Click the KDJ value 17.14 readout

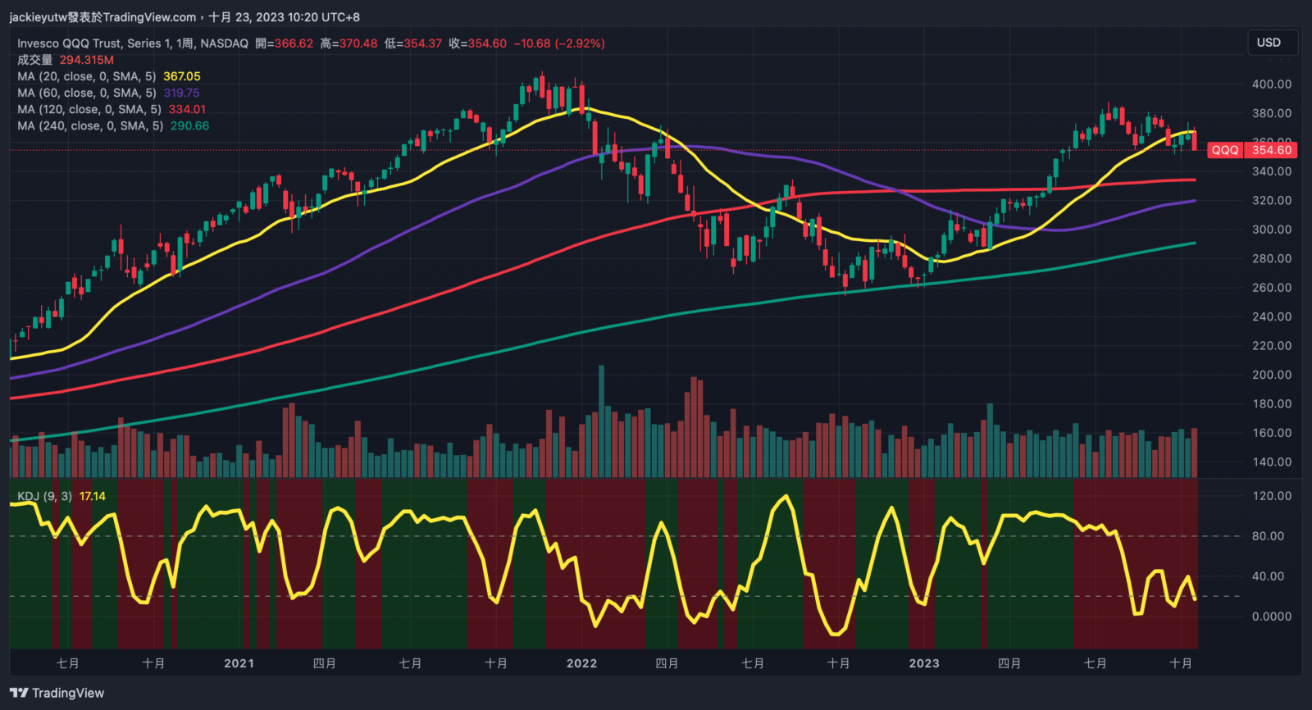click(x=93, y=496)
